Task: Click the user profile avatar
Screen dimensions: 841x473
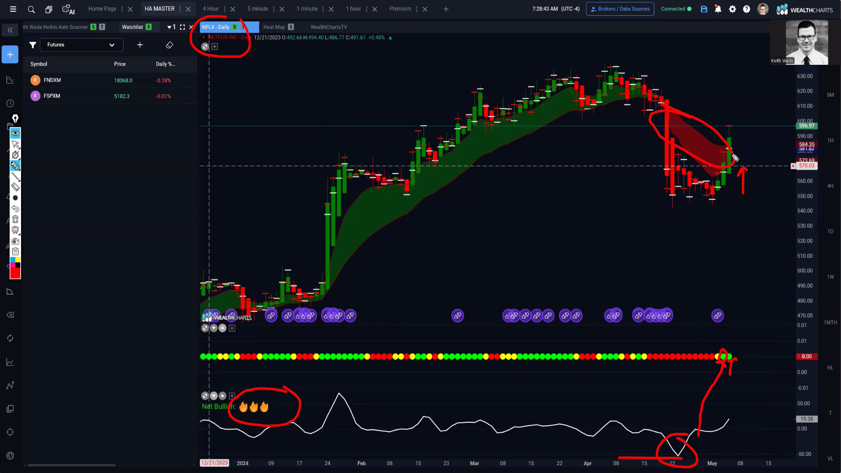Action: coord(763,9)
